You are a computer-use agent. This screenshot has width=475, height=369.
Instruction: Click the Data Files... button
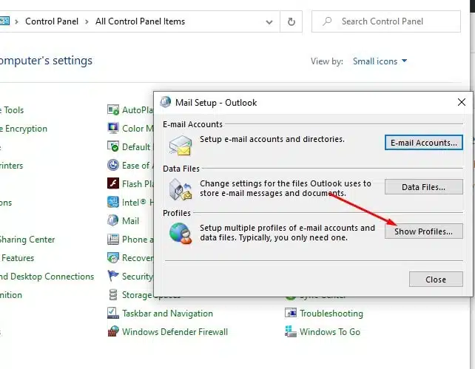[423, 187]
